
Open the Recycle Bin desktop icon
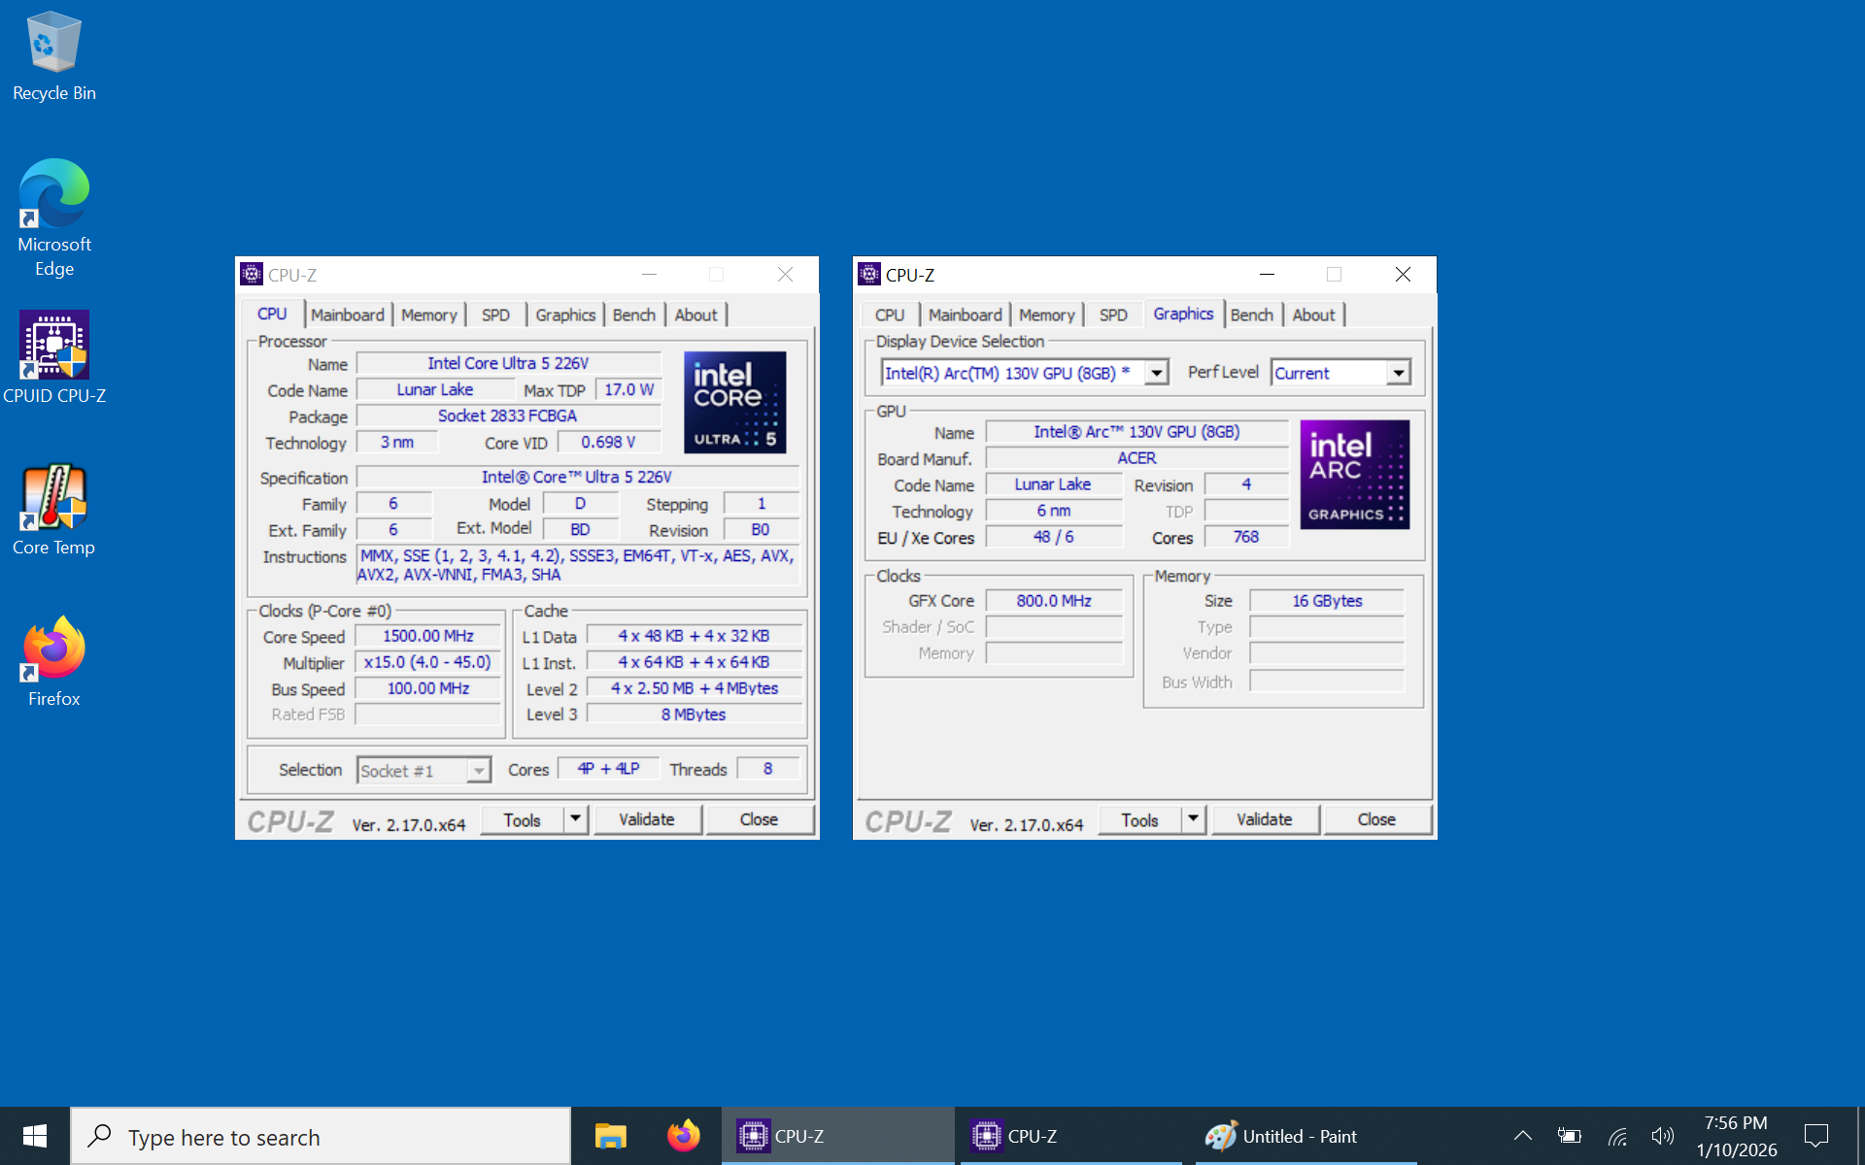point(53,56)
